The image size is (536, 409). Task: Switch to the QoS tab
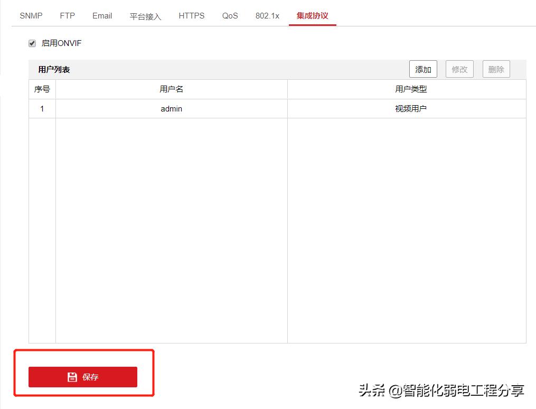coord(230,16)
